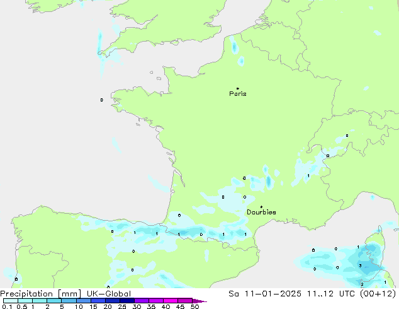Click the date '11-01-2025' text
The height and width of the screenshot is (309, 399).
pyautogui.click(x=273, y=294)
